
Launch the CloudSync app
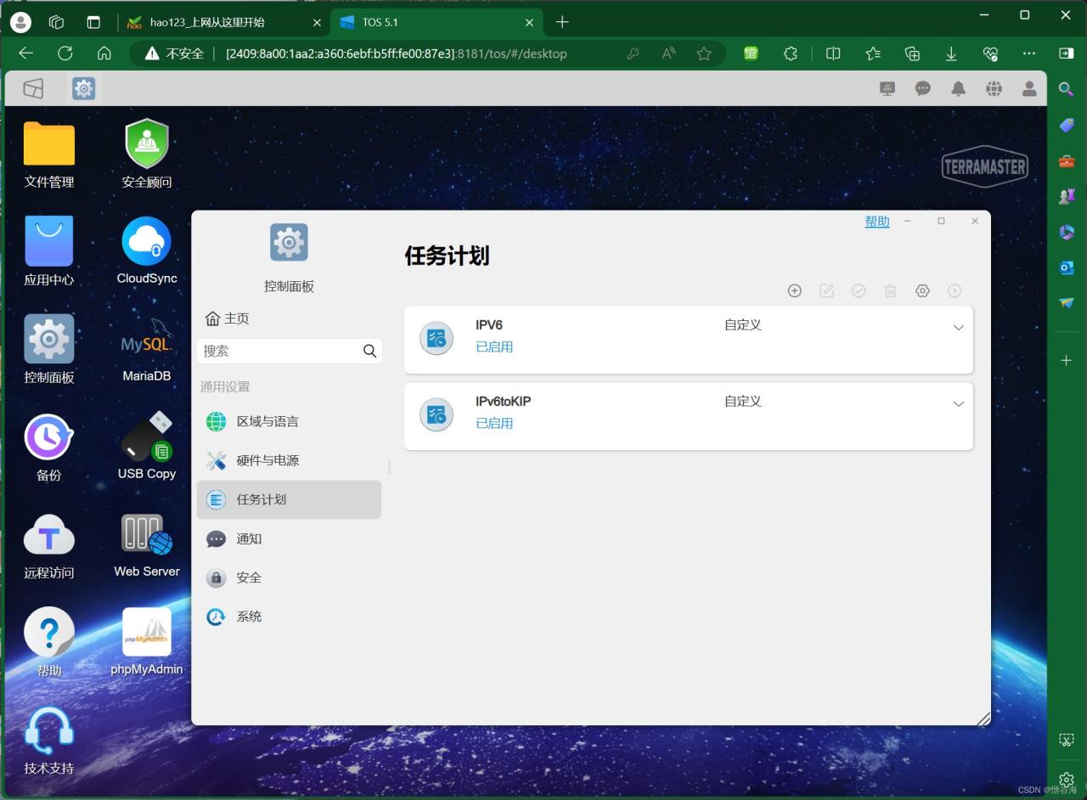146,240
